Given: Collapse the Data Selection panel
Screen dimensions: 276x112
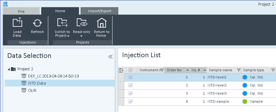Looking at the screenshot, I should (x=110, y=57).
